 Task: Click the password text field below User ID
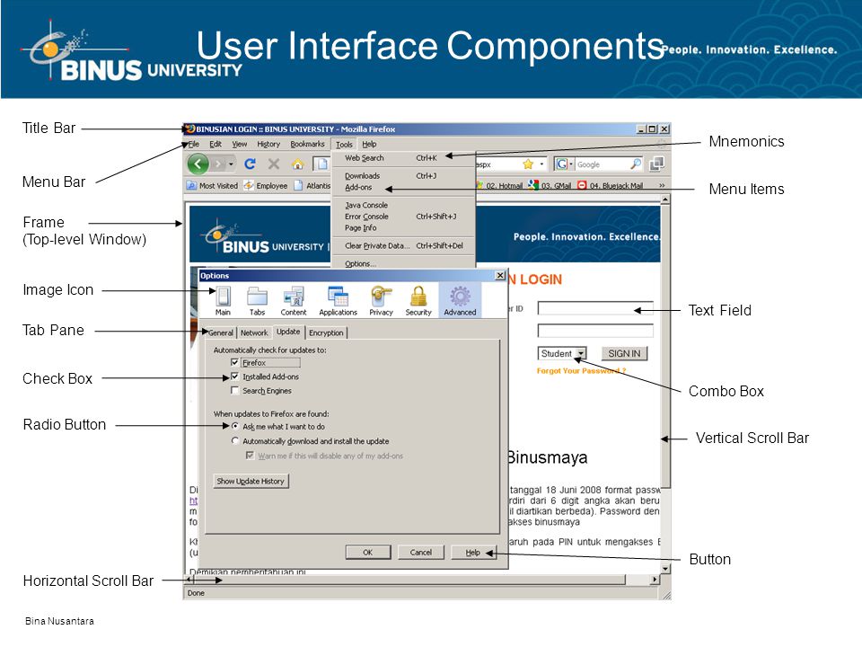coord(595,330)
